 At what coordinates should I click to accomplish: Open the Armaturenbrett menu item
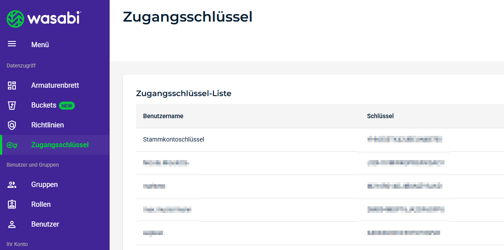click(55, 86)
